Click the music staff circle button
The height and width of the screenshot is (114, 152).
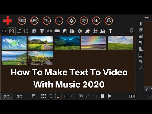pos(84,21)
